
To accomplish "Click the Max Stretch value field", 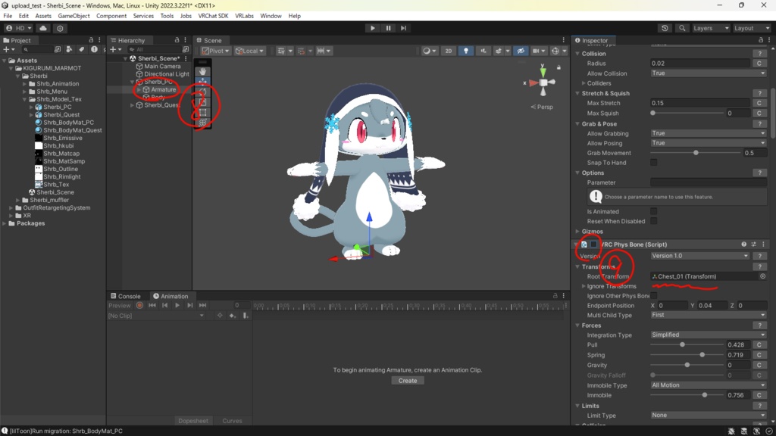I will (699, 103).
